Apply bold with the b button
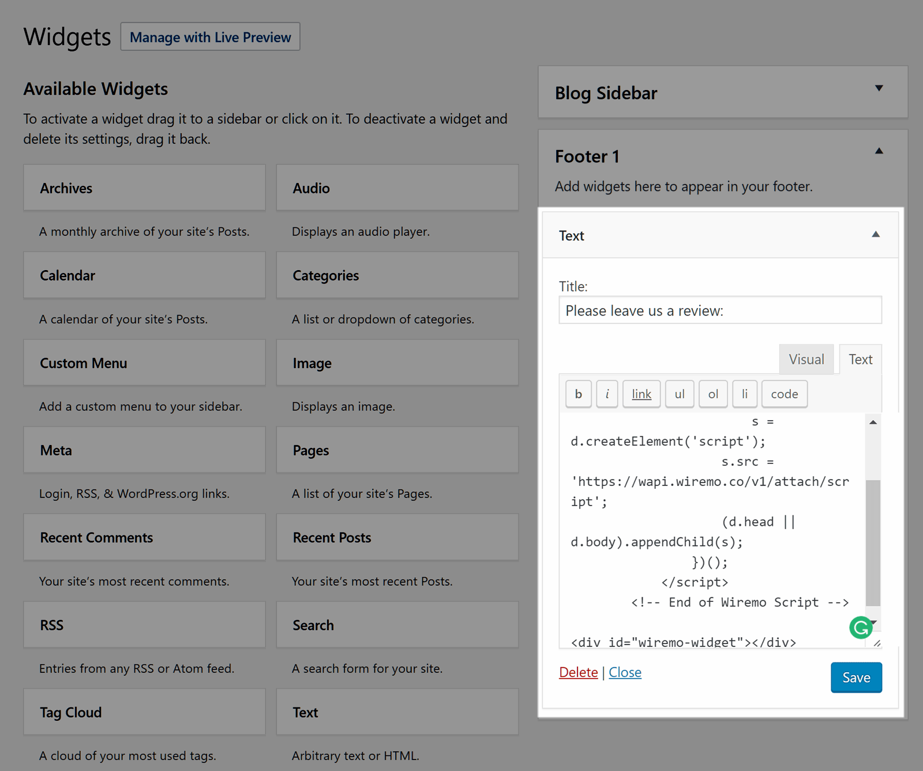Screen dimensions: 923x771 pos(579,394)
